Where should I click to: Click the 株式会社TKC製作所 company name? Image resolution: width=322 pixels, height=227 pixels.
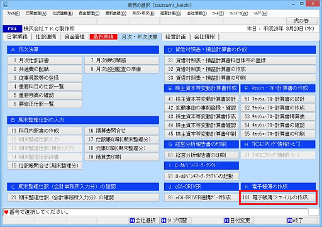(49, 29)
